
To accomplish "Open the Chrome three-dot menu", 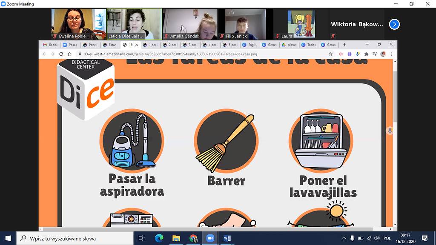I will tap(392, 54).
